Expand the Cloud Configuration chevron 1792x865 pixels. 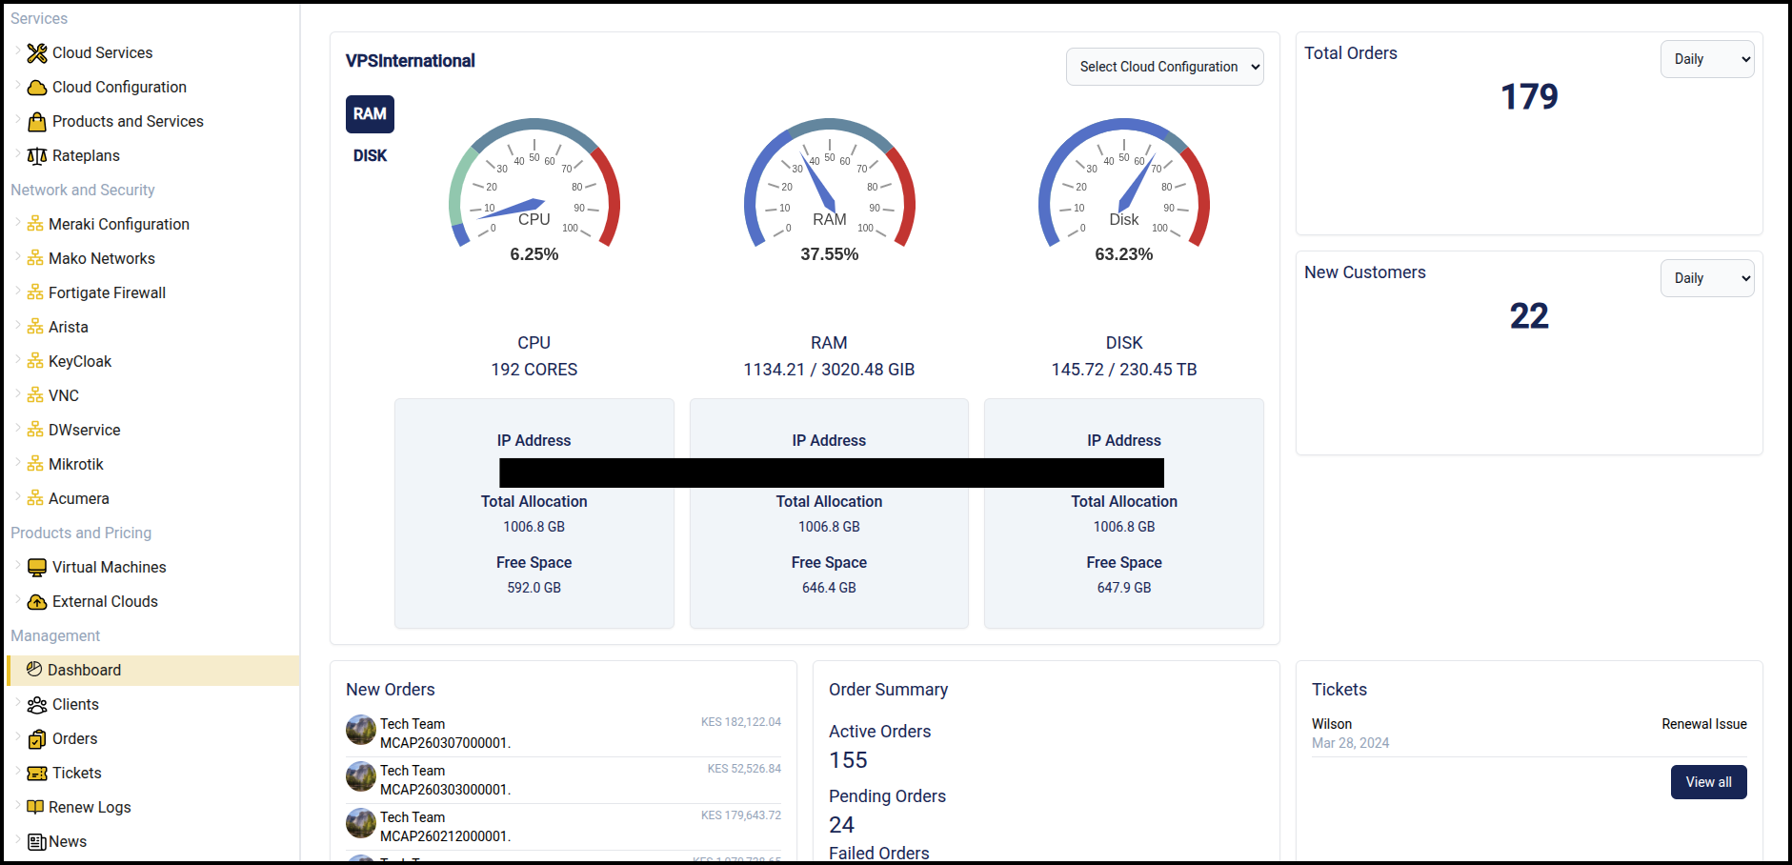[x=17, y=87]
